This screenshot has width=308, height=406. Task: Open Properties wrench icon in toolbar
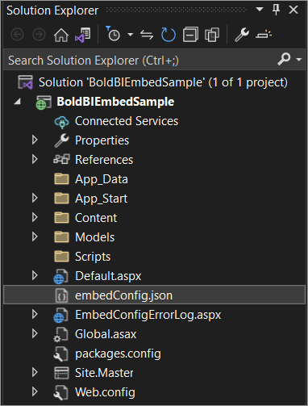pos(242,35)
